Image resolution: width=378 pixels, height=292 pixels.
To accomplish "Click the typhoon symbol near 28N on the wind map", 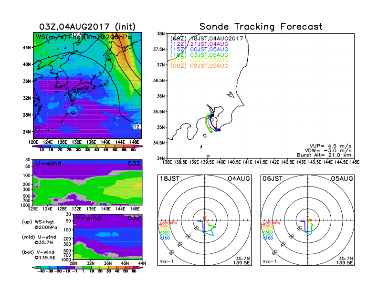I will [x=73, y=113].
